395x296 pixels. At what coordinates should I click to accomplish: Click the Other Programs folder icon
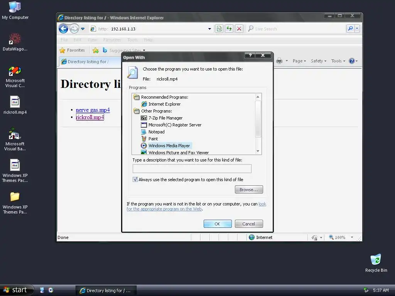(x=137, y=111)
